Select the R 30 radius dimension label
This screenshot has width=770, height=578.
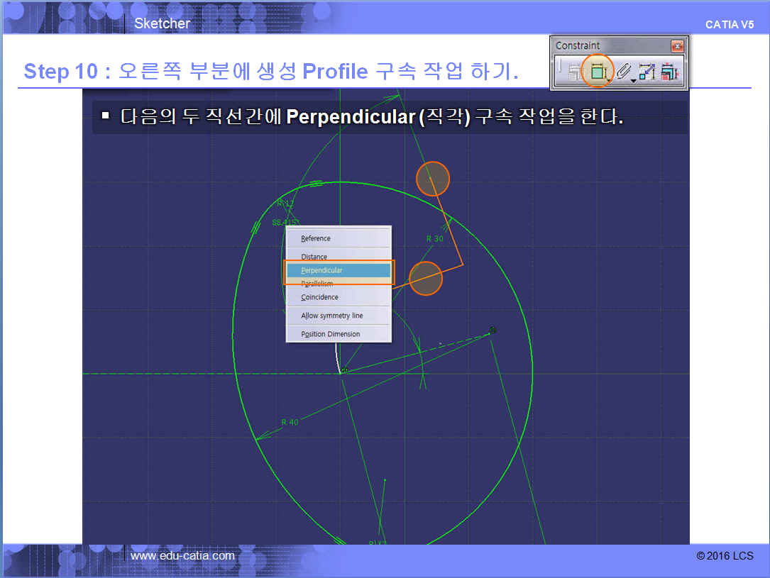tap(434, 239)
